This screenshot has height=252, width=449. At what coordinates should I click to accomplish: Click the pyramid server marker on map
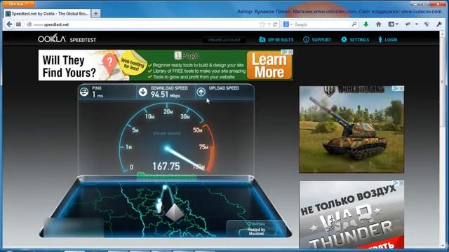point(175,213)
